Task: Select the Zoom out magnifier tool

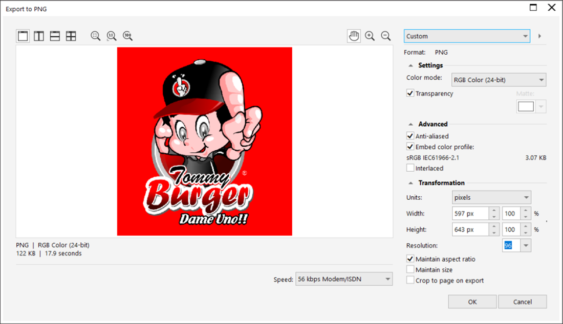Action: 386,36
